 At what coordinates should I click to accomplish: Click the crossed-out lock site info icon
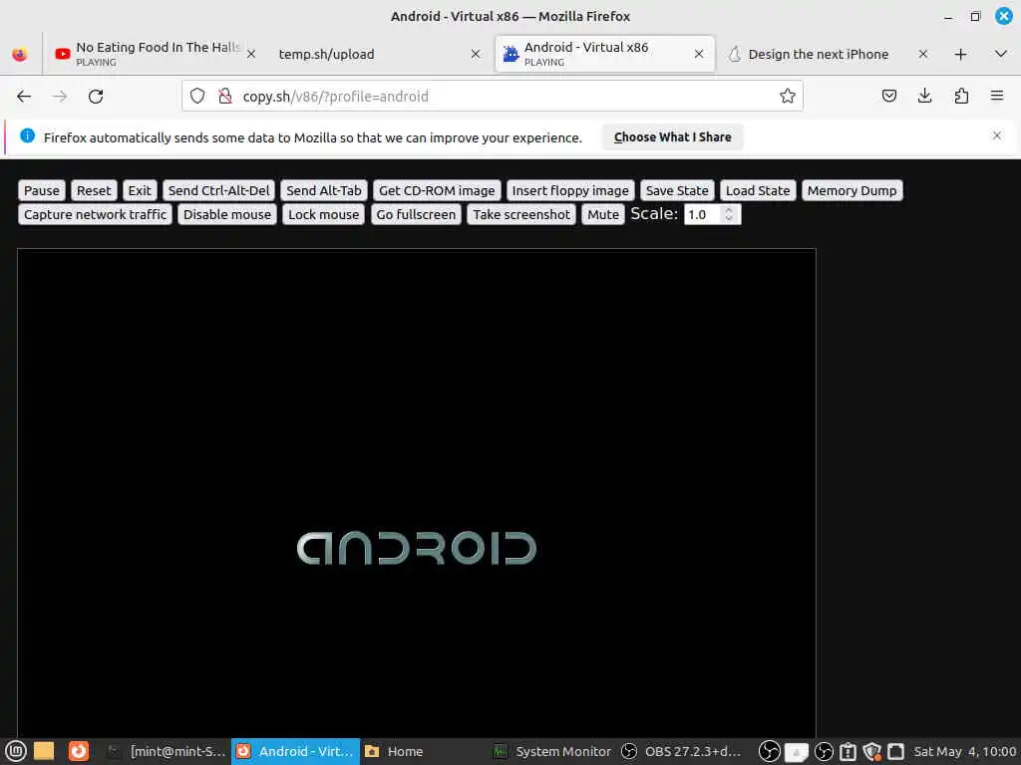coord(225,97)
